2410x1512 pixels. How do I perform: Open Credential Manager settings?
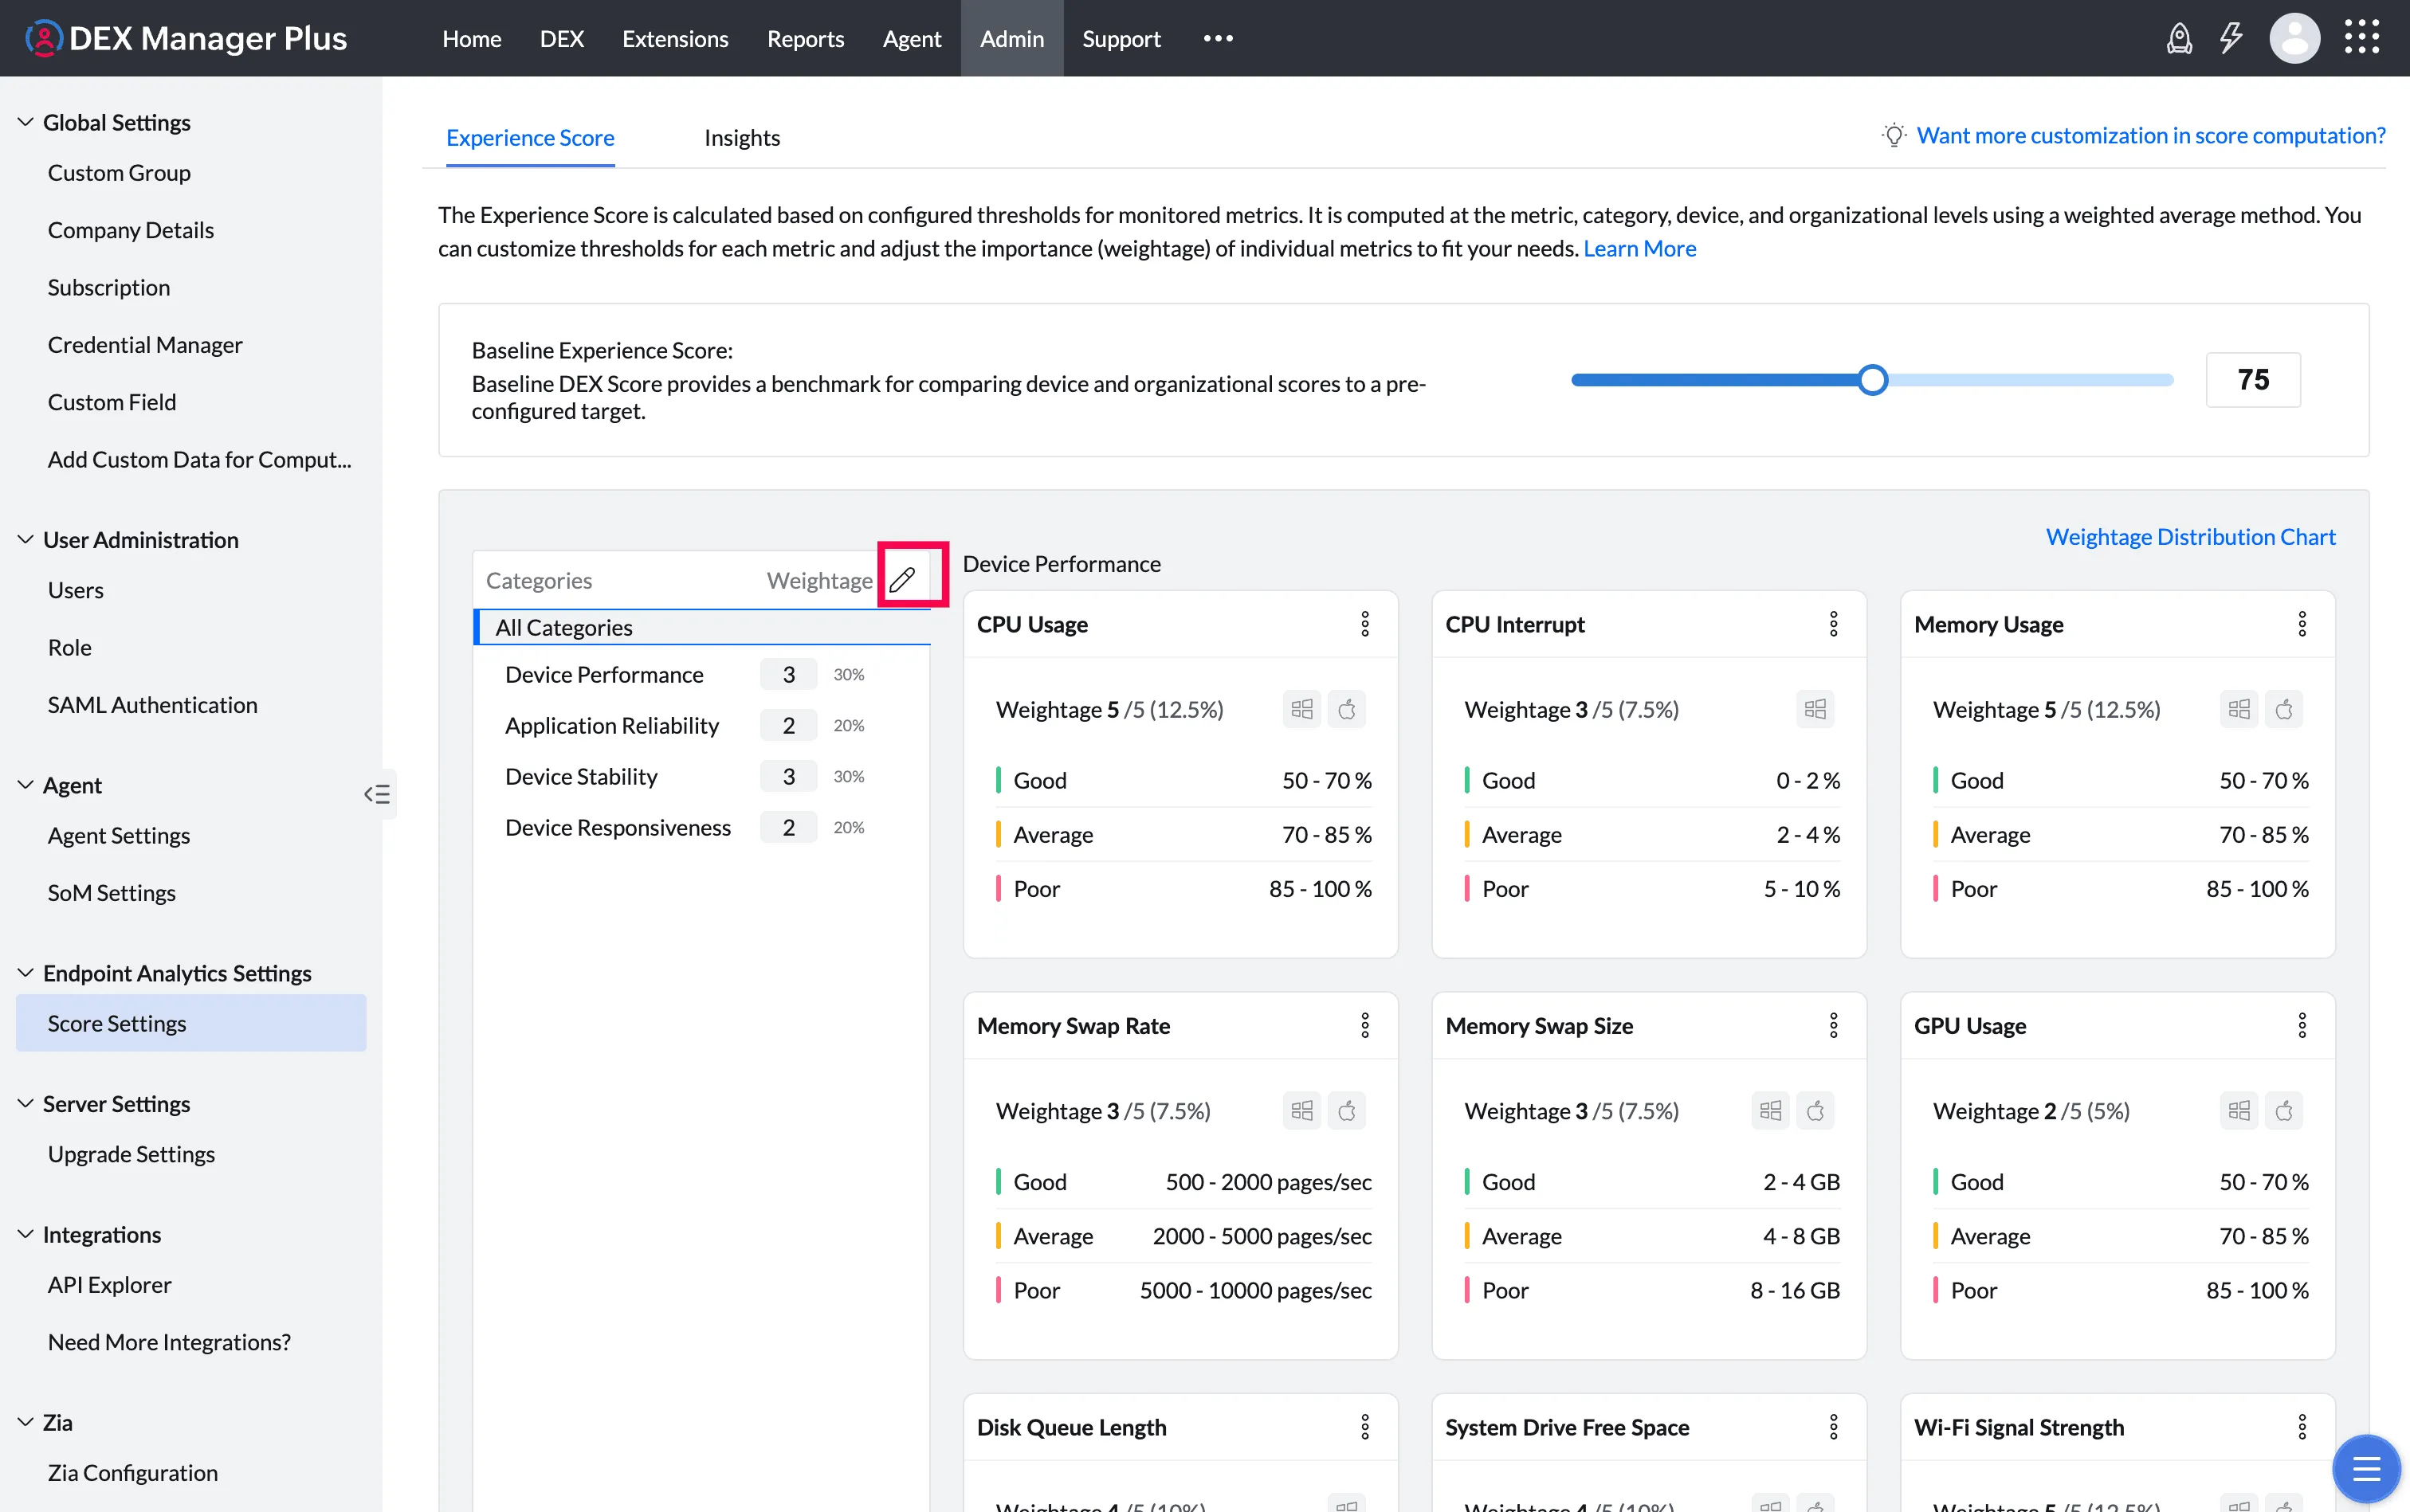click(145, 344)
